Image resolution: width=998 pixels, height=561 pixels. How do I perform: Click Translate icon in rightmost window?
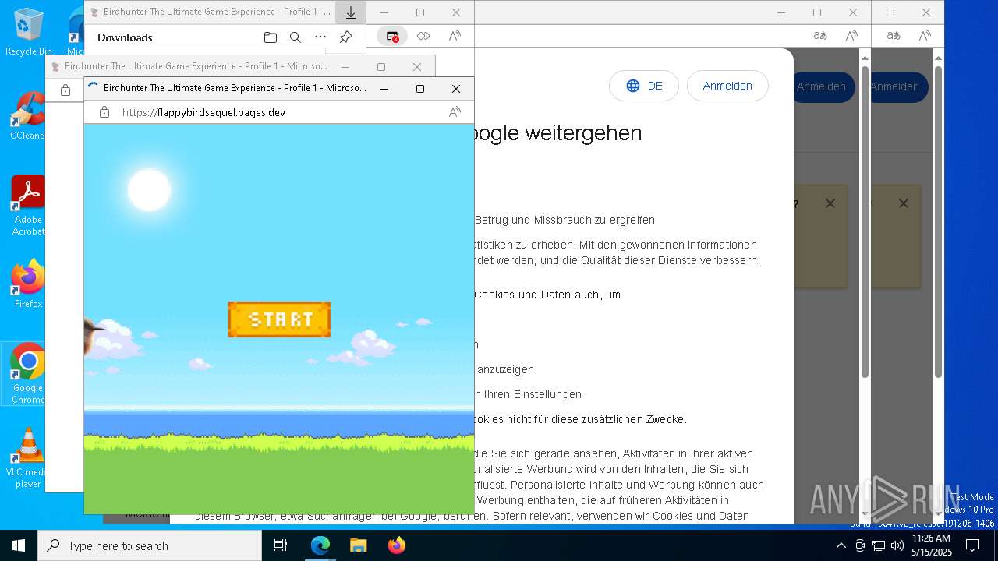[894, 36]
